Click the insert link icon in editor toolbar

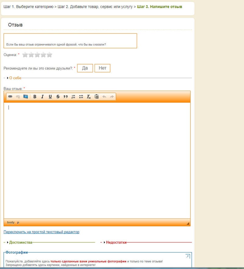pos(10,97)
